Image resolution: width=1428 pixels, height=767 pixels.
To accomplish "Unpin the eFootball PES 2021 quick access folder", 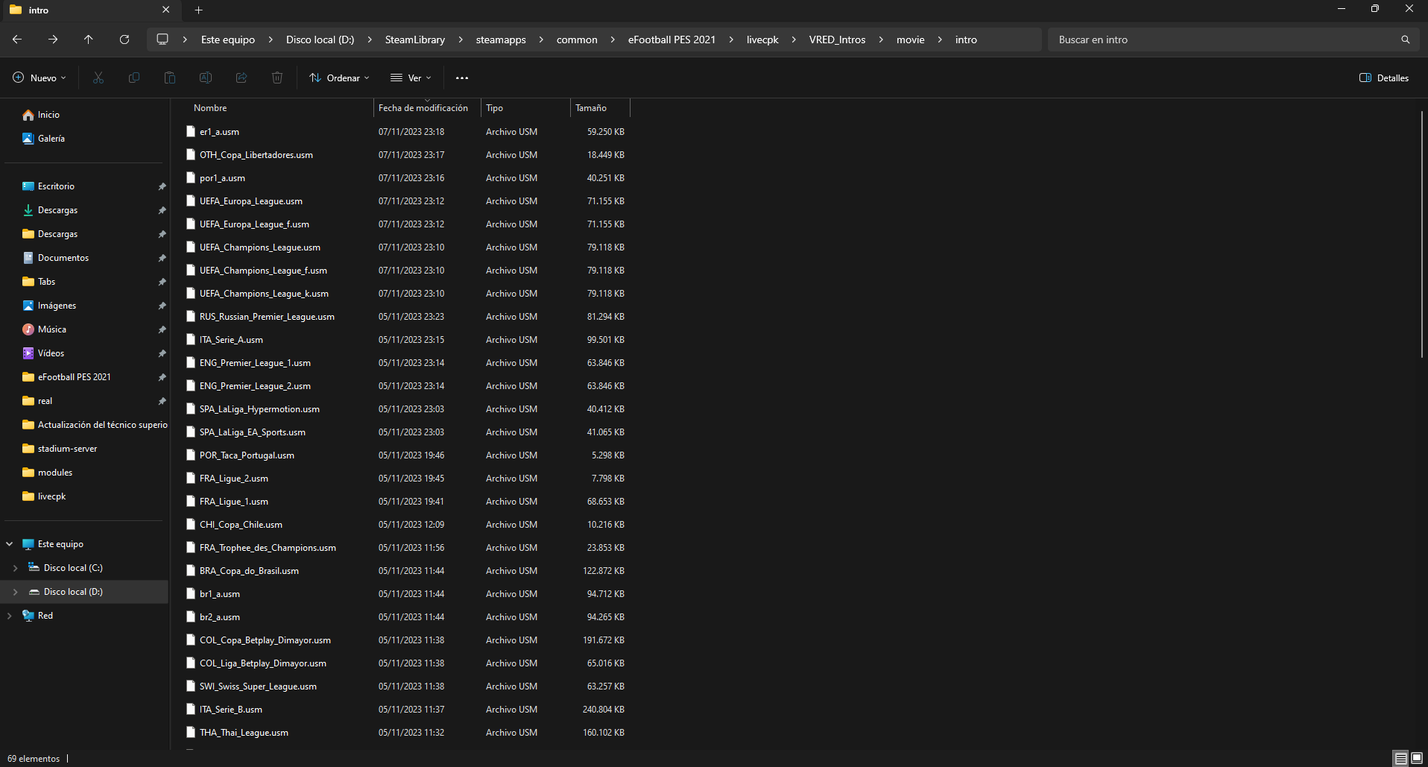I will [162, 377].
